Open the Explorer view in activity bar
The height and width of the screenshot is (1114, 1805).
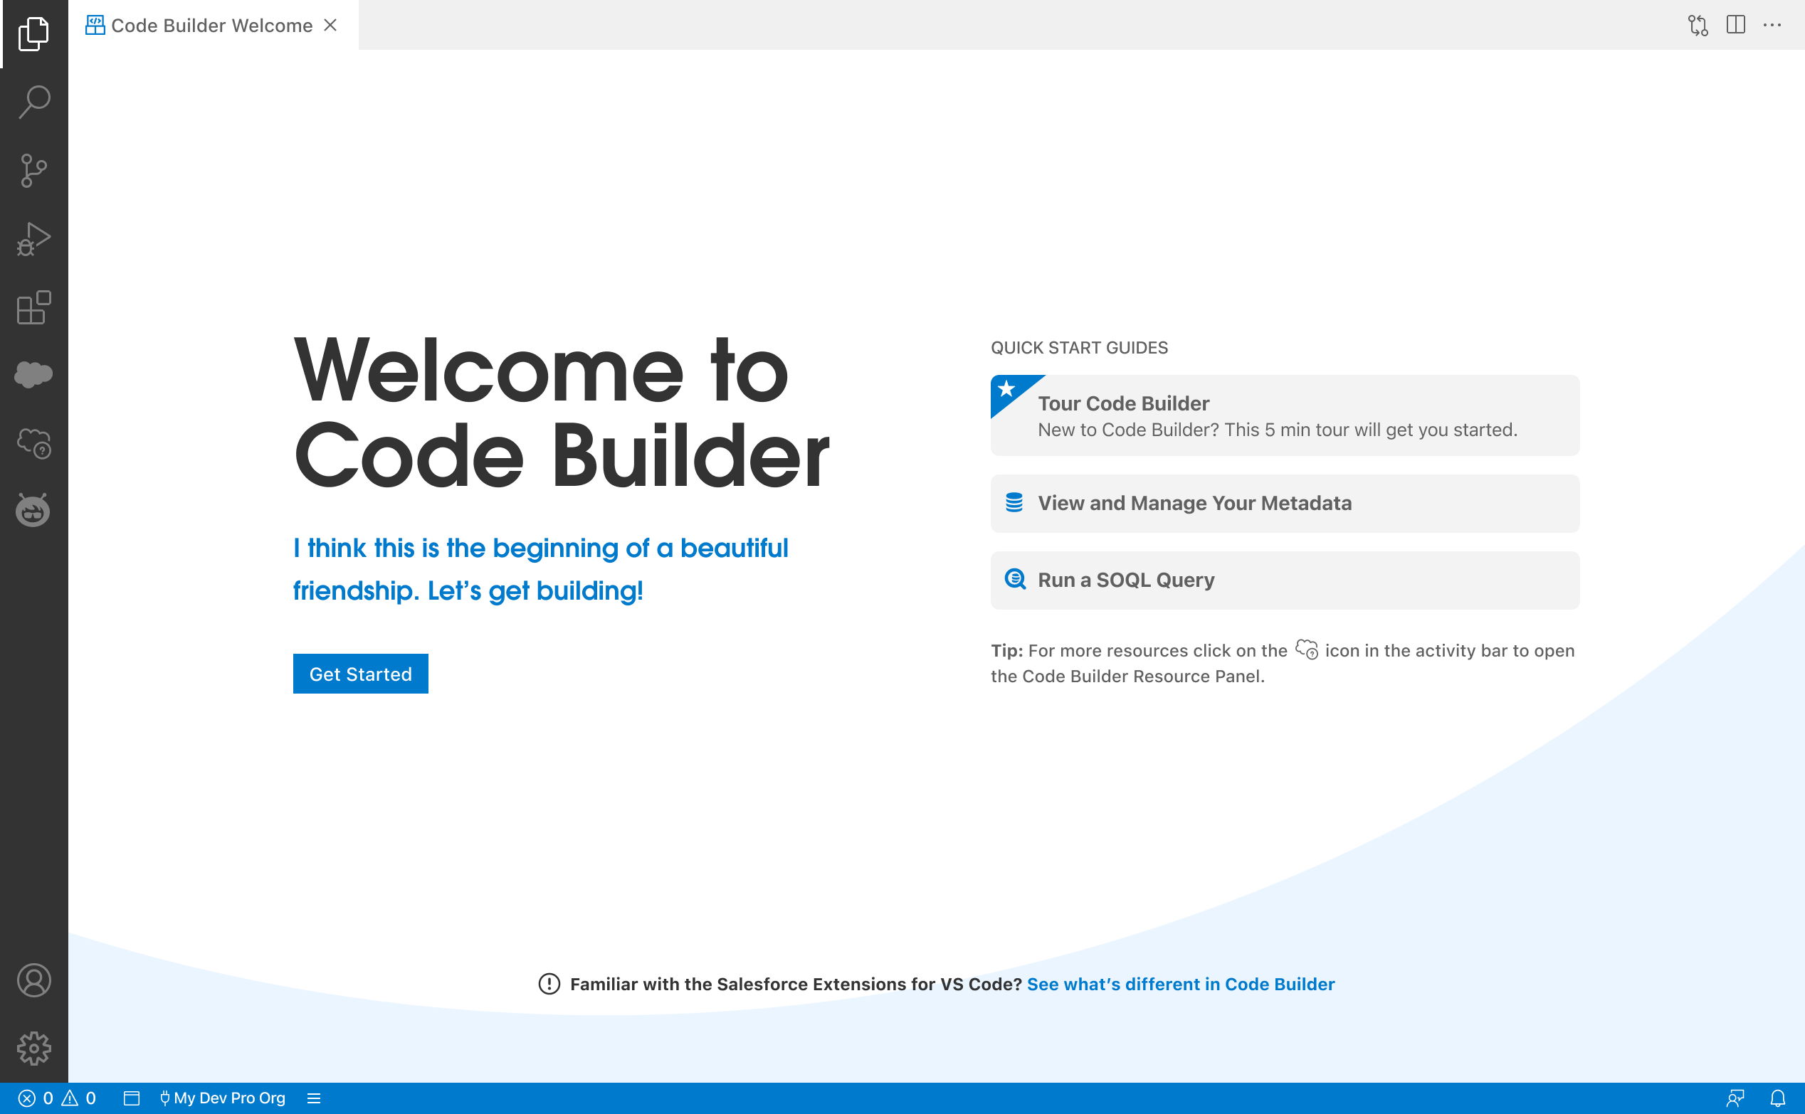pos(34,34)
